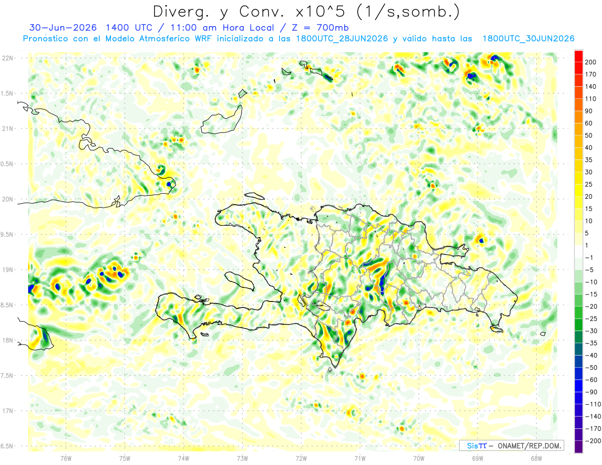The width and height of the screenshot is (602, 465).
Task: Click the latitude label '8.5N'
Action: click(x=7, y=305)
